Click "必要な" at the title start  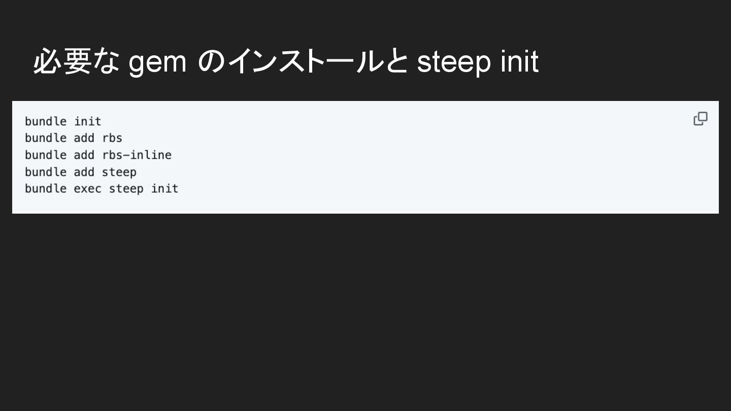coord(76,62)
